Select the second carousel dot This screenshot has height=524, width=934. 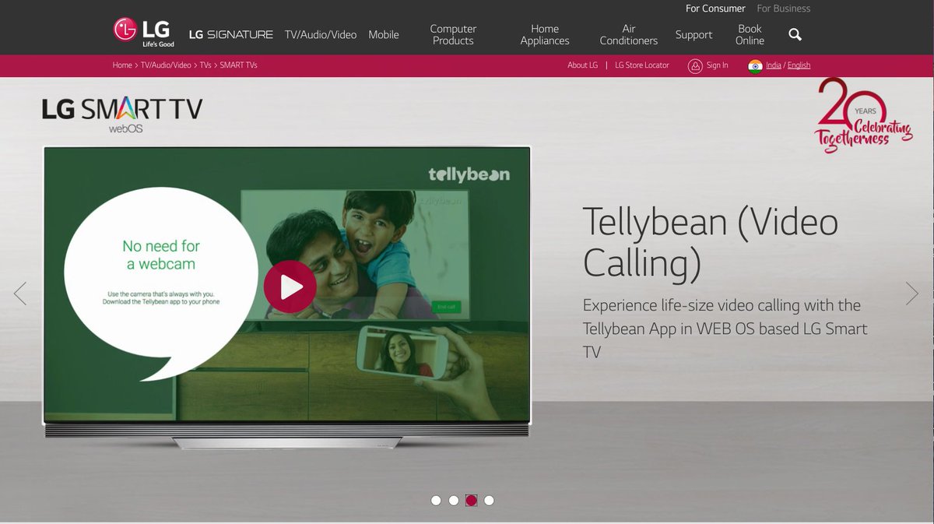pos(454,501)
